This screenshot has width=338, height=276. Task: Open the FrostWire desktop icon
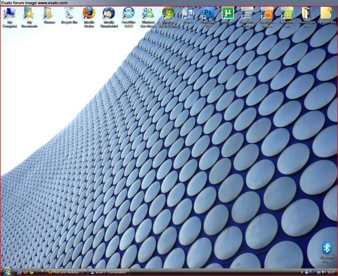point(128,14)
